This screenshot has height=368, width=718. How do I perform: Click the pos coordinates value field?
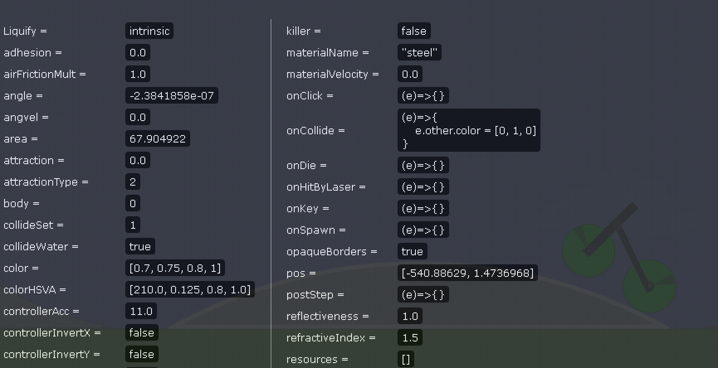click(x=467, y=273)
